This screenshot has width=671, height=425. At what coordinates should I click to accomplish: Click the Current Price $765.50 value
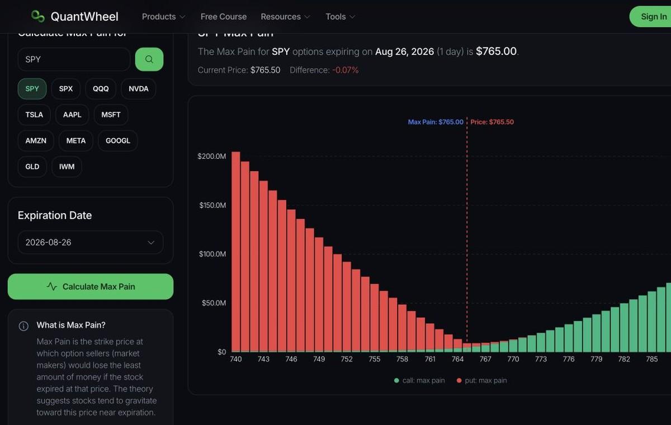pos(265,70)
